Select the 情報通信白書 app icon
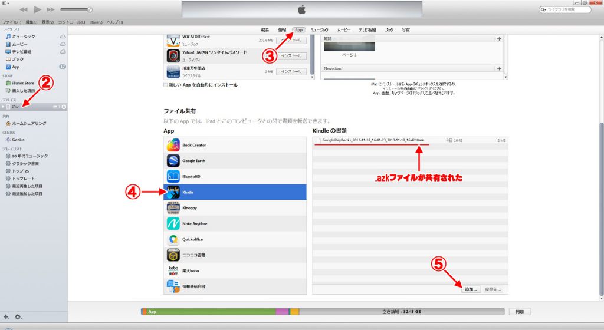The width and height of the screenshot is (604, 330). point(173,286)
